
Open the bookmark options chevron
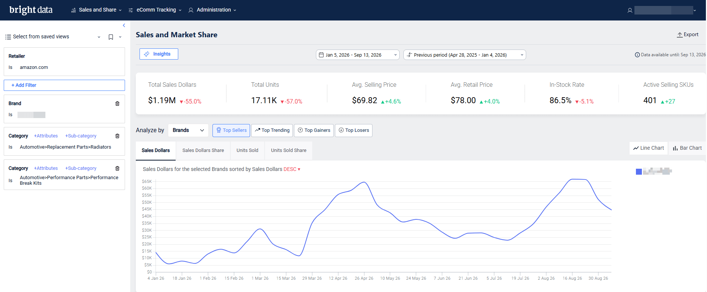(x=120, y=37)
